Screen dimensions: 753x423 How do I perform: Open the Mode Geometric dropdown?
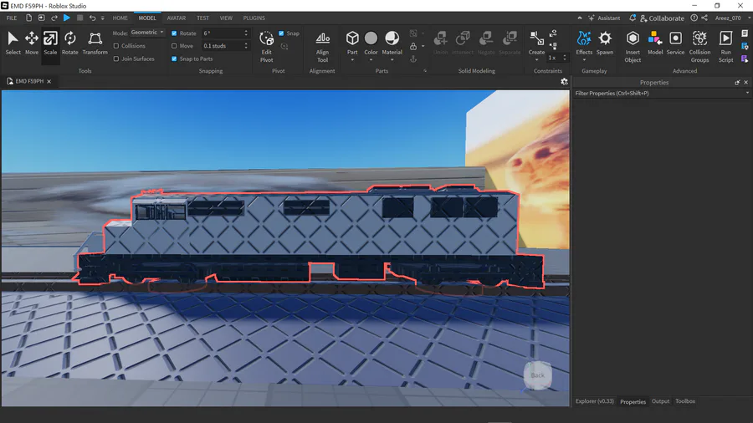click(x=147, y=33)
